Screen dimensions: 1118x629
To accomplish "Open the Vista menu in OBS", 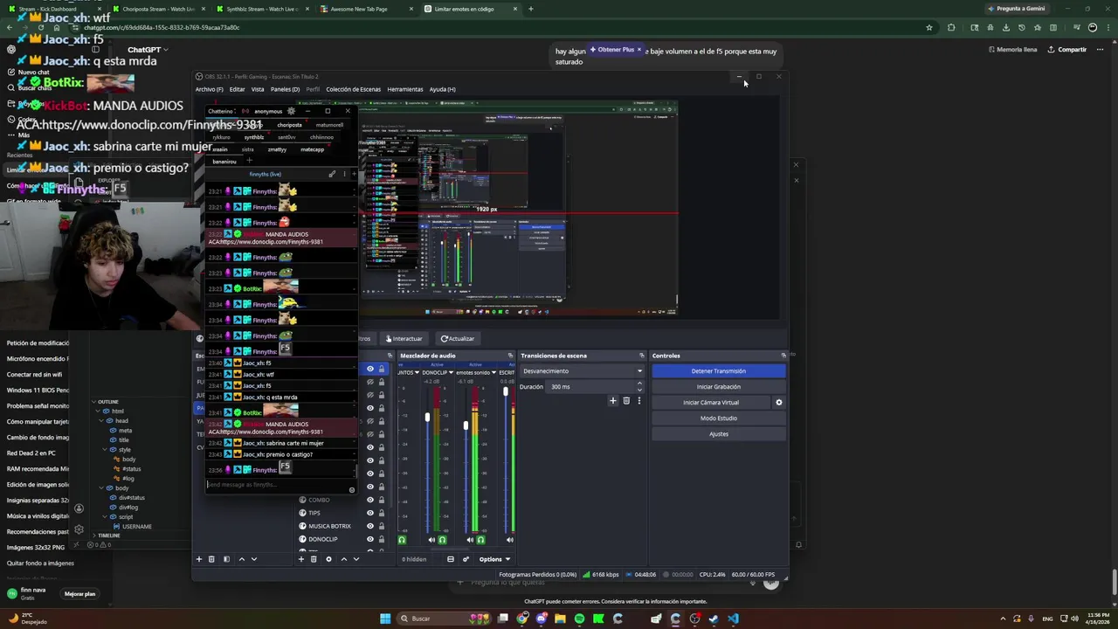I will [258, 89].
